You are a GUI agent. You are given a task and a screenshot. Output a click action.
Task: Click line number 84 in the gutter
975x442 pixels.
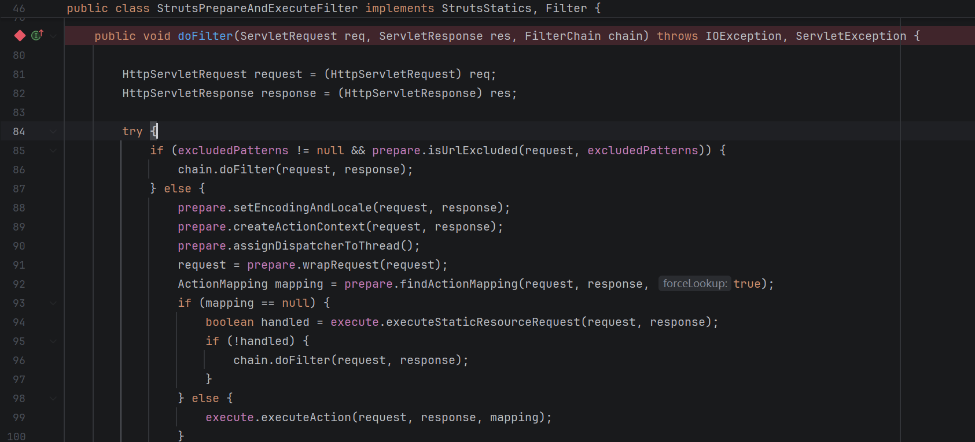[x=19, y=132]
